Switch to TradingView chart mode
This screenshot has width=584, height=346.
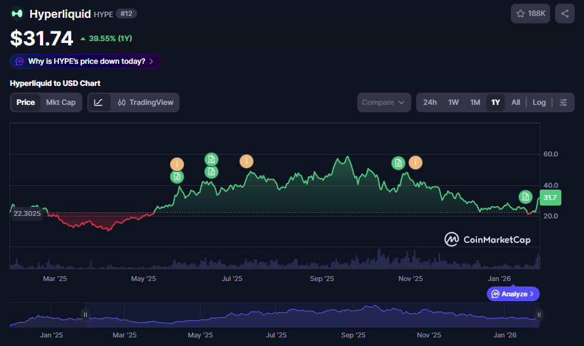[x=146, y=102]
